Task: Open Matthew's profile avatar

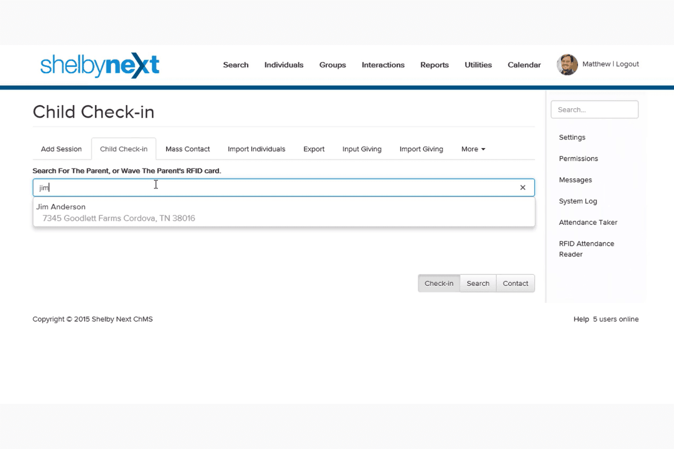Action: pos(567,65)
